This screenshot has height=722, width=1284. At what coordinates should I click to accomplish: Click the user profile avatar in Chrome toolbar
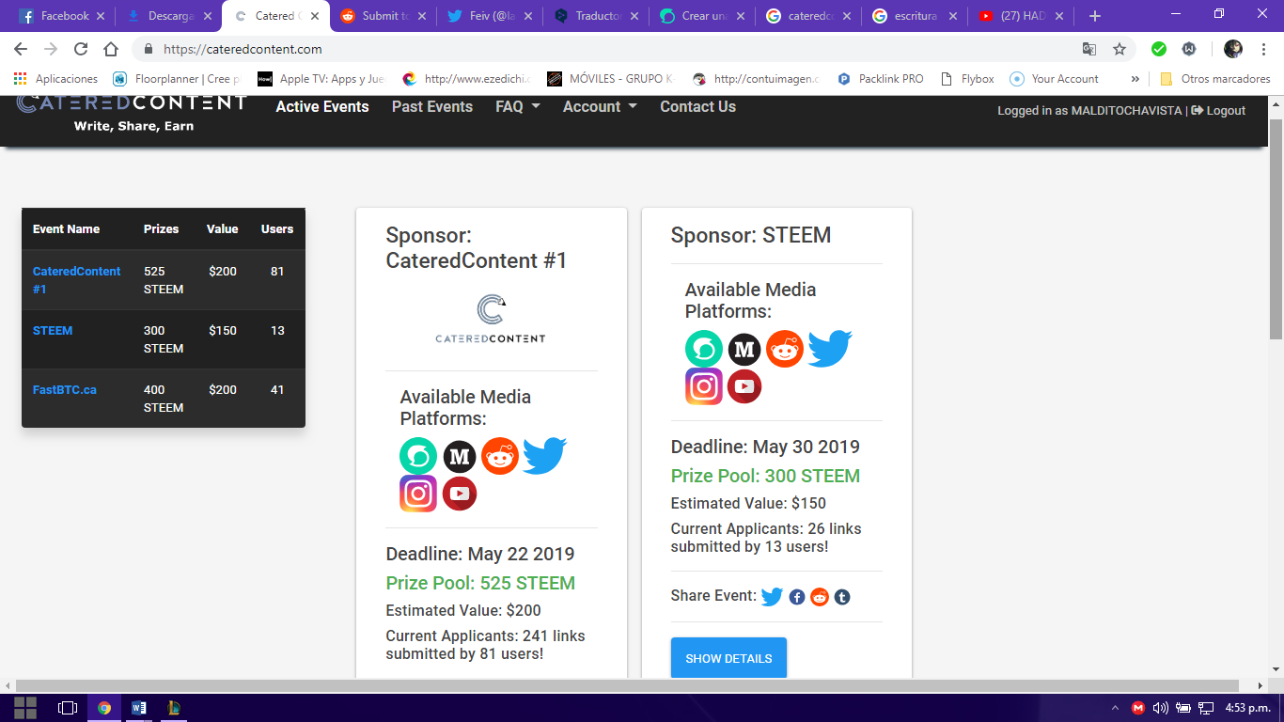(1233, 49)
